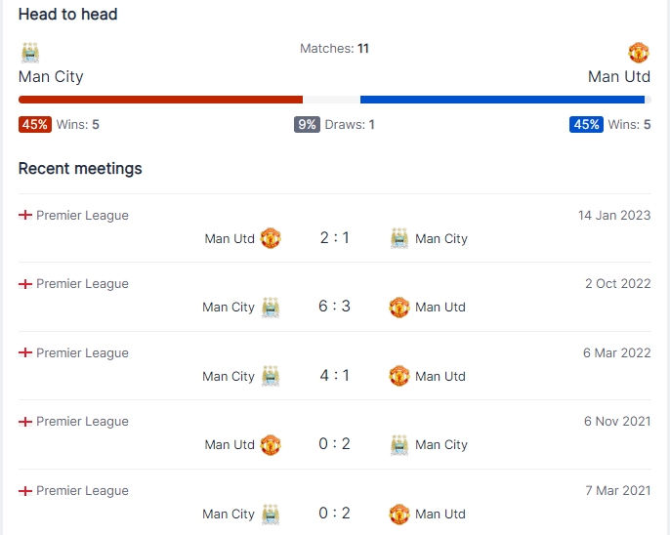Click the blue Man Utd wins bar
The width and height of the screenshot is (670, 535).
pos(502,100)
